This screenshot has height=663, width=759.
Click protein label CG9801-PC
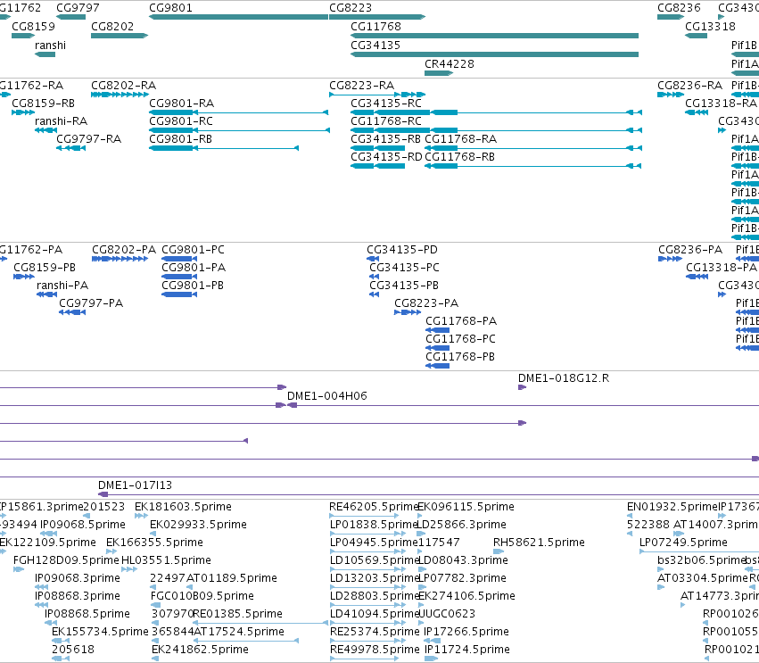[x=194, y=250]
